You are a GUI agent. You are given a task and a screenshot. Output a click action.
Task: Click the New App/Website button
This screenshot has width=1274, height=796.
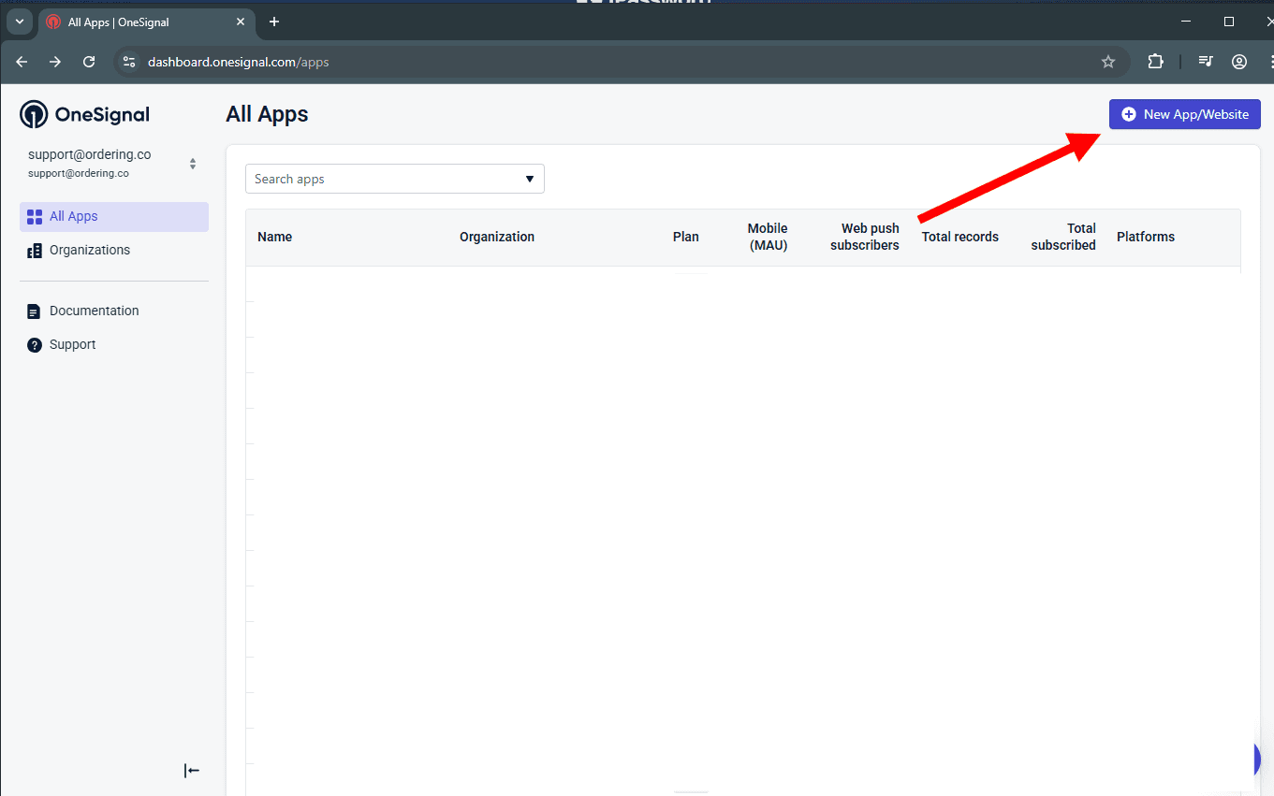pyautogui.click(x=1184, y=114)
